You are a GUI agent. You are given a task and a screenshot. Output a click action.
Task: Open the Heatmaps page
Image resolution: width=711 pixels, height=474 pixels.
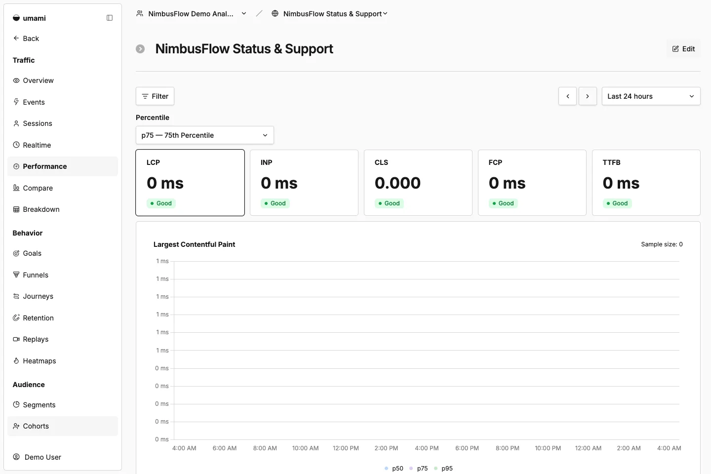(63, 360)
